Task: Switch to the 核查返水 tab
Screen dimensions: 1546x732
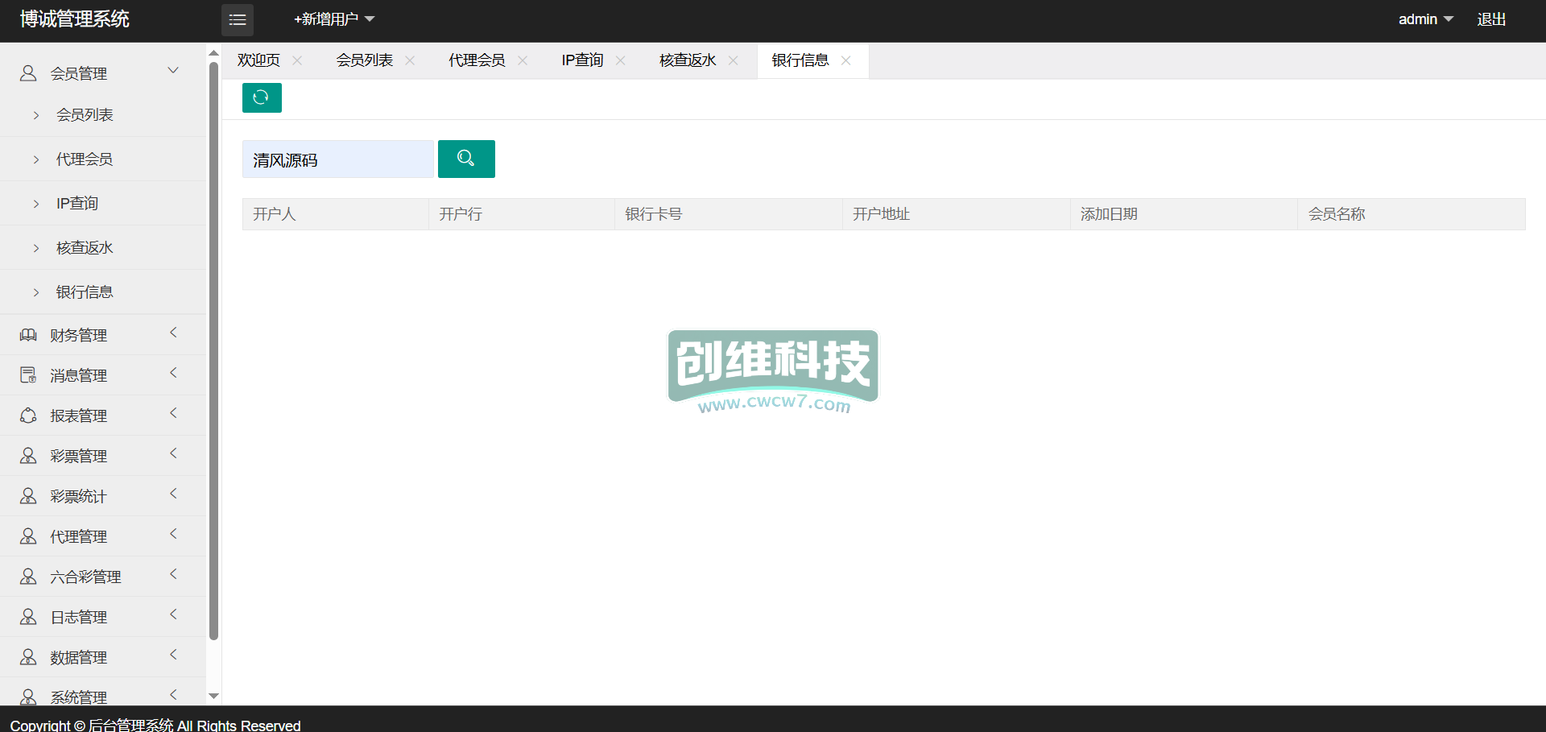Action: pos(688,60)
